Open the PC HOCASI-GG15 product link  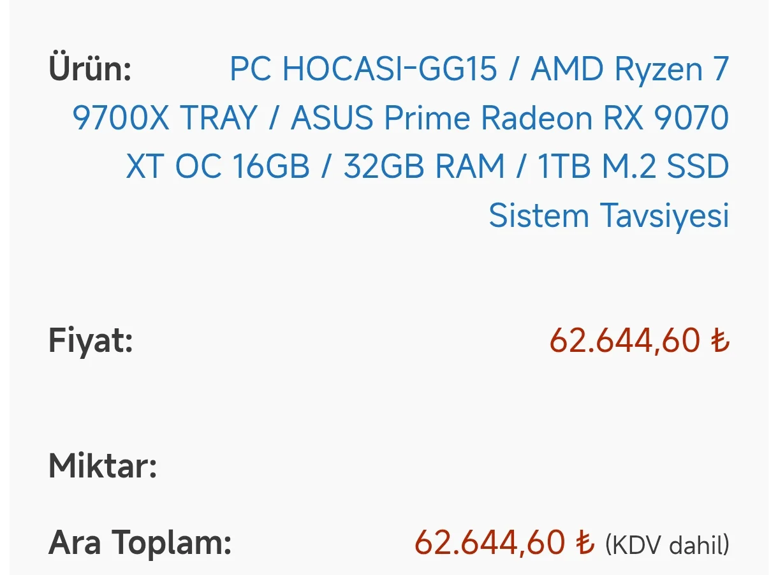tap(363, 69)
